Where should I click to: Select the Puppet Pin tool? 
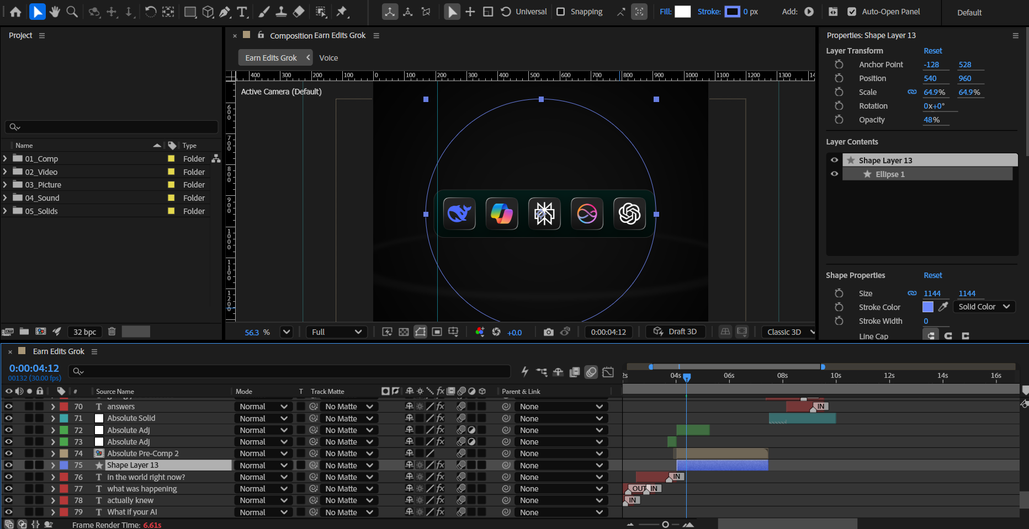(342, 12)
